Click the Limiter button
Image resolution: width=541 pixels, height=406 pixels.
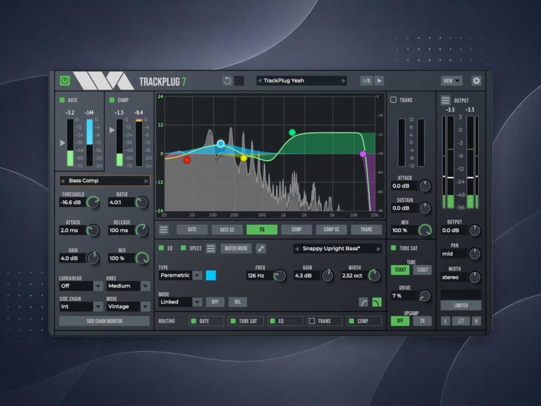pyautogui.click(x=461, y=306)
